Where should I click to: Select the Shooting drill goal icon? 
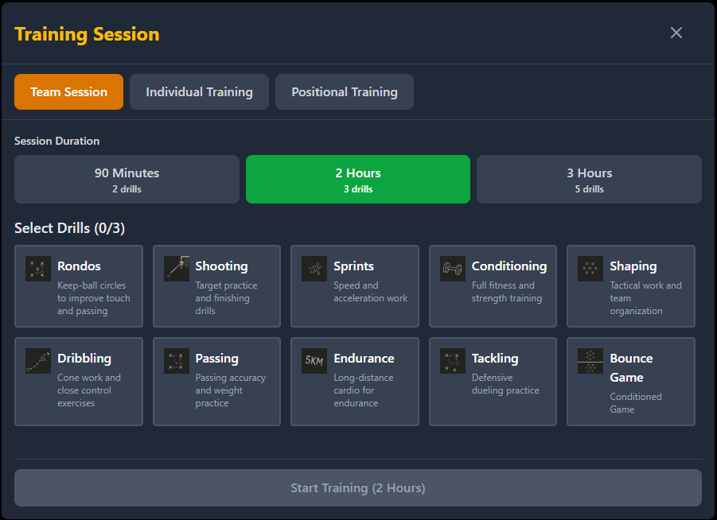point(177,269)
